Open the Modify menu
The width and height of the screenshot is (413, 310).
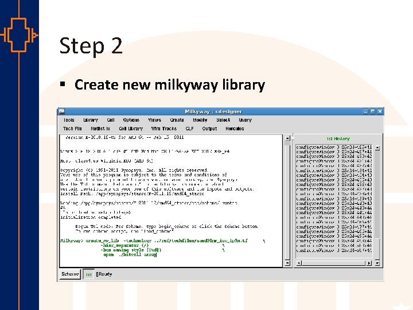pyautogui.click(x=200, y=120)
